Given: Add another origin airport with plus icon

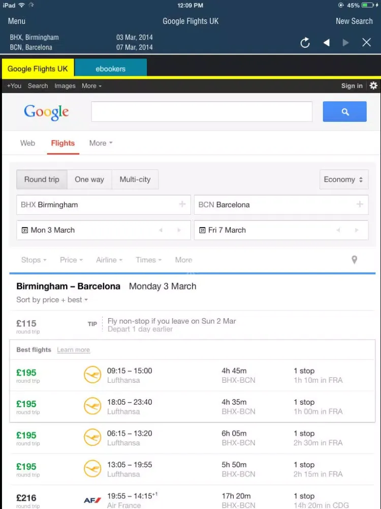Looking at the screenshot, I should [182, 204].
